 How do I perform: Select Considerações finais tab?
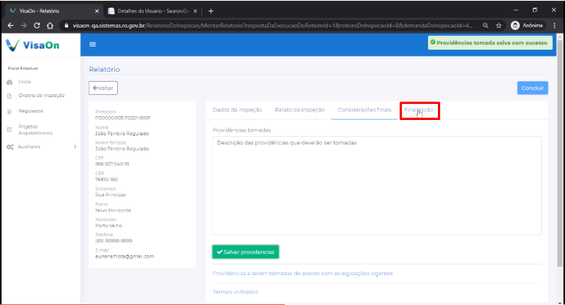pos(364,110)
